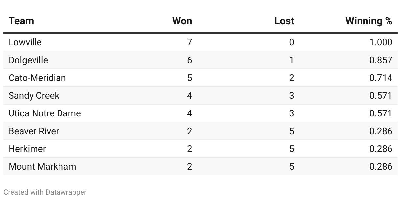
Task: Select the Sandy Creek team name
Action: (34, 96)
